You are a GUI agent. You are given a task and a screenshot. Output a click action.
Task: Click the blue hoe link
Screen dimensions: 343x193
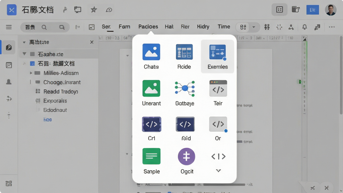coord(48,120)
